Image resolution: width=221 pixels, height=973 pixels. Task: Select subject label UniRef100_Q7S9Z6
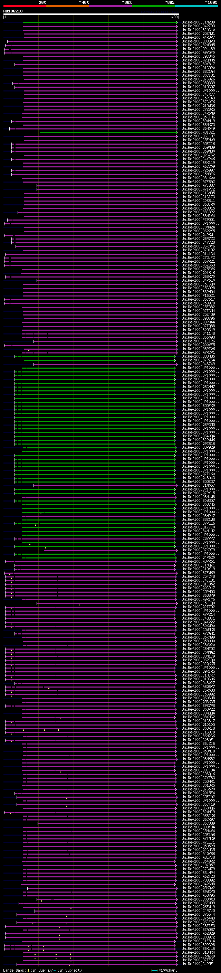(x=198, y=79)
